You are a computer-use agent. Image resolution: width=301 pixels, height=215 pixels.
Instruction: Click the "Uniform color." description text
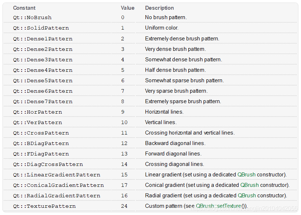(162, 28)
